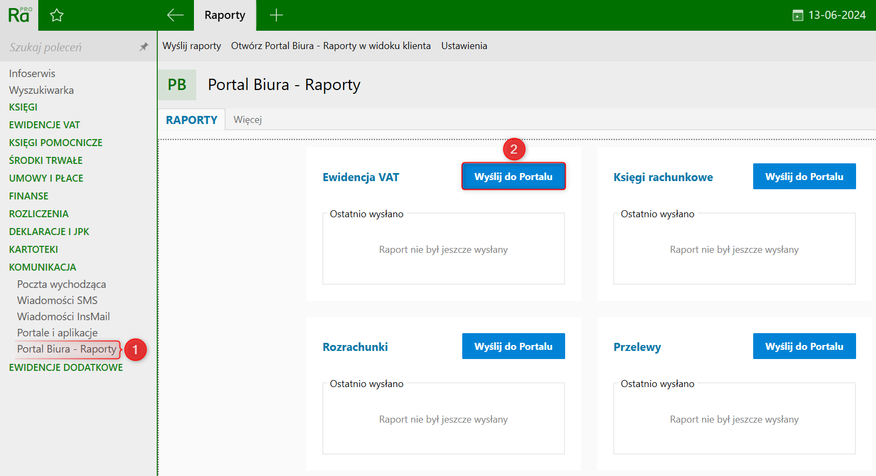The height and width of the screenshot is (476, 876).
Task: Pin the command search panel
Action: 143,47
